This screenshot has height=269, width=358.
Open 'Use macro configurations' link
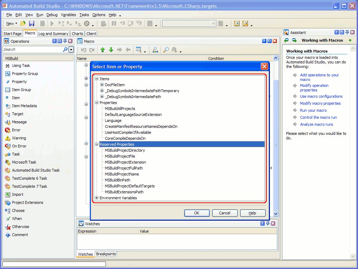pyautogui.click(x=321, y=96)
